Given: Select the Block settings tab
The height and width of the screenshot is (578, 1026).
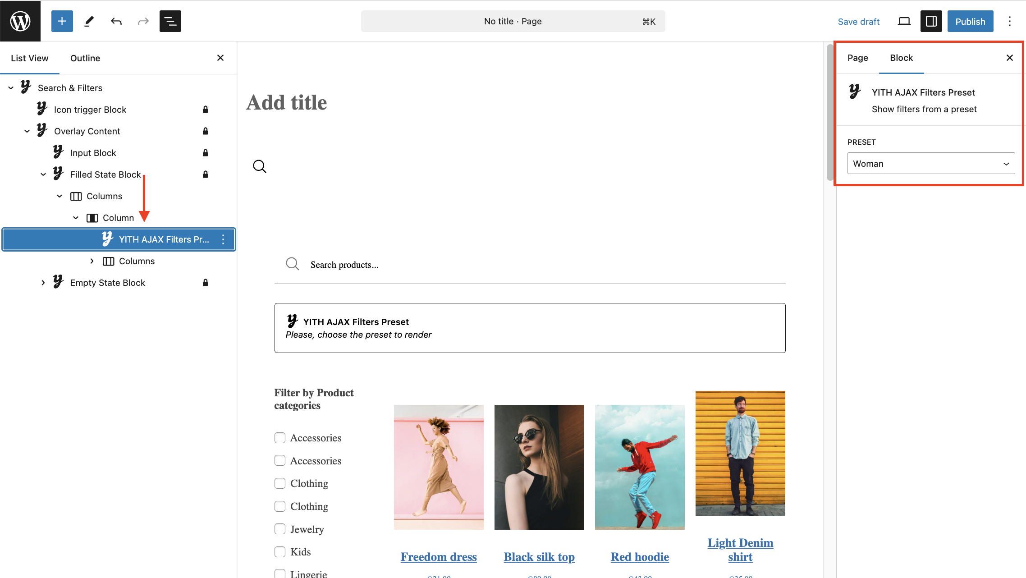Looking at the screenshot, I should (901, 58).
